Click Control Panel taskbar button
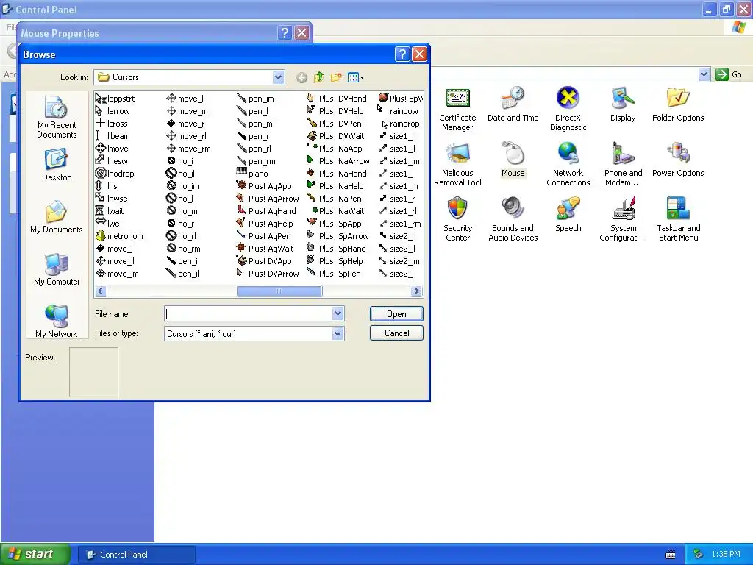 point(136,555)
